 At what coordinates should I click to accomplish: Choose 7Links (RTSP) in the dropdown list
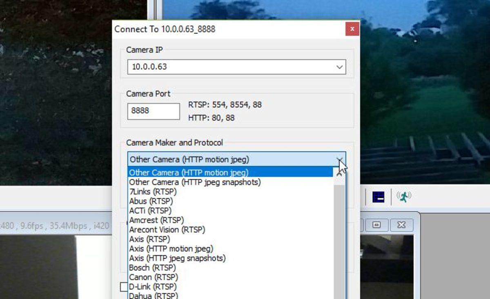[x=153, y=192]
